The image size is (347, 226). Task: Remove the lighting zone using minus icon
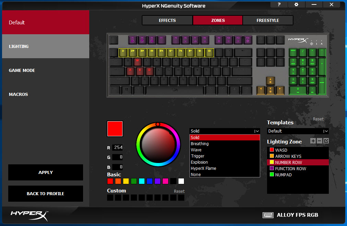tap(319, 141)
